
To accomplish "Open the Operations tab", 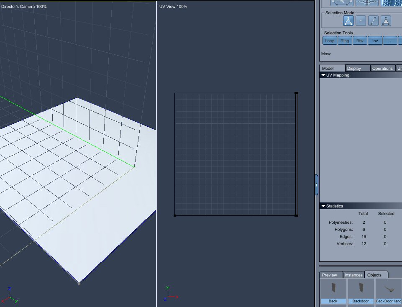I will point(382,68).
